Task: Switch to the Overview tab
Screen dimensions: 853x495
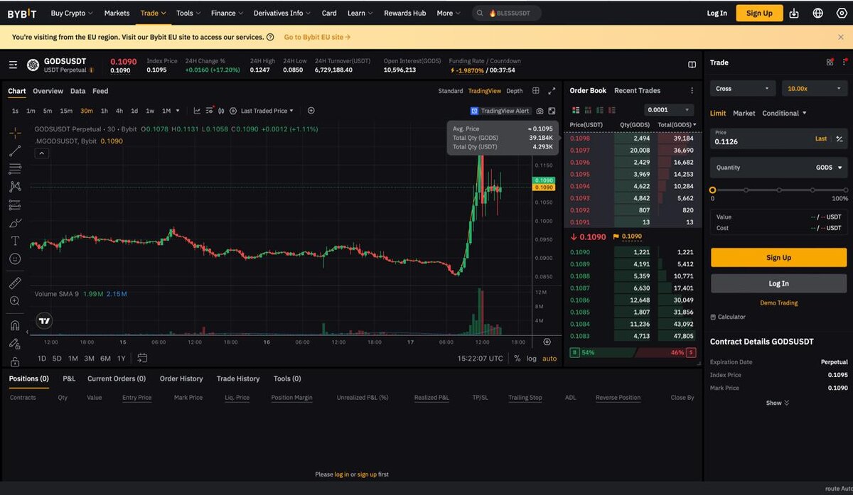Action: click(48, 91)
